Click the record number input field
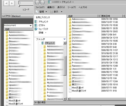 click(26, 3)
